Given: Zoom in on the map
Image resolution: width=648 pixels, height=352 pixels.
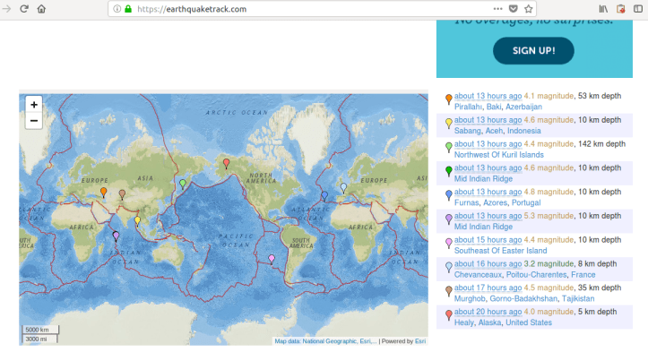Looking at the screenshot, I should (x=34, y=105).
